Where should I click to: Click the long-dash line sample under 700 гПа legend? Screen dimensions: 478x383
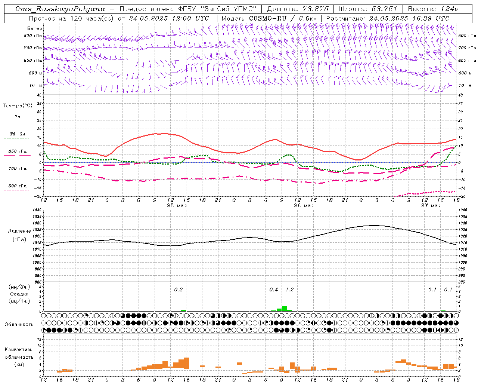tap(17, 173)
